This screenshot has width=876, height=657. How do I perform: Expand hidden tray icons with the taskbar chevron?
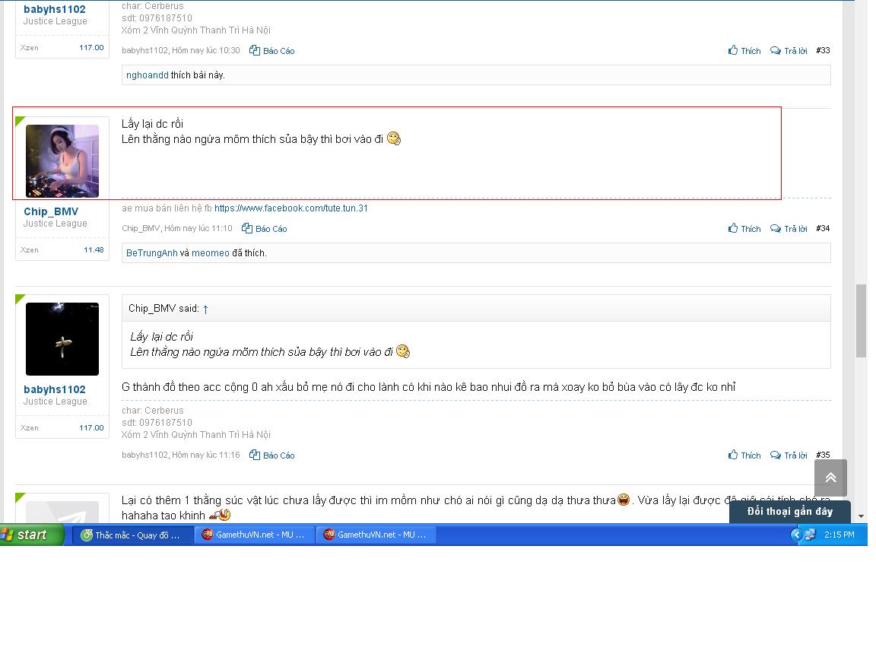tap(796, 535)
